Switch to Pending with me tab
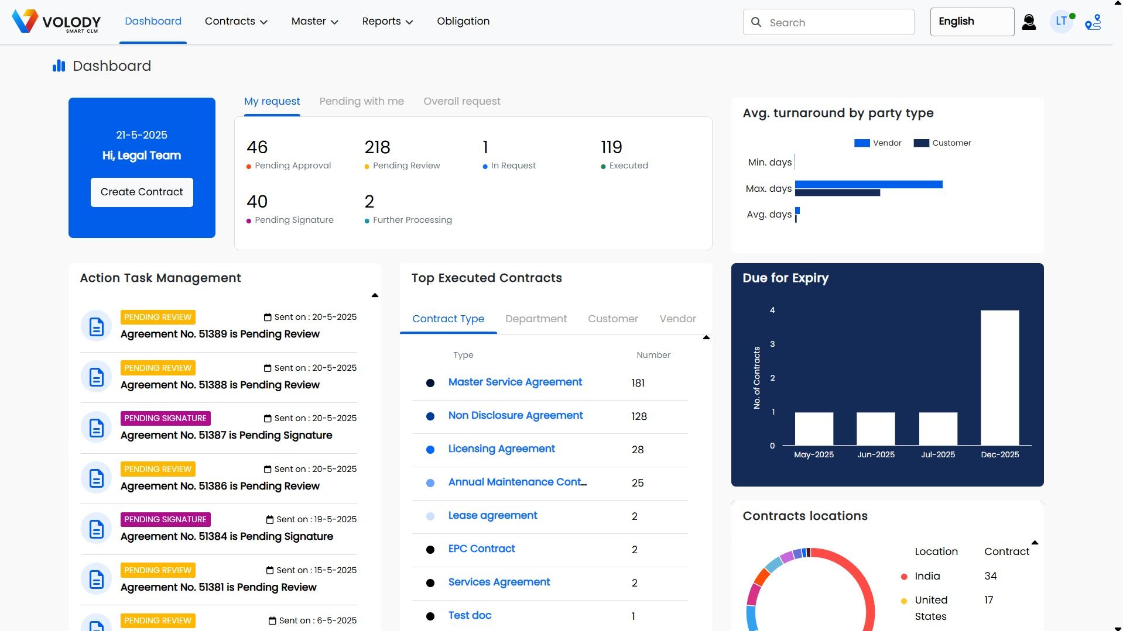This screenshot has width=1123, height=631. pyautogui.click(x=361, y=101)
